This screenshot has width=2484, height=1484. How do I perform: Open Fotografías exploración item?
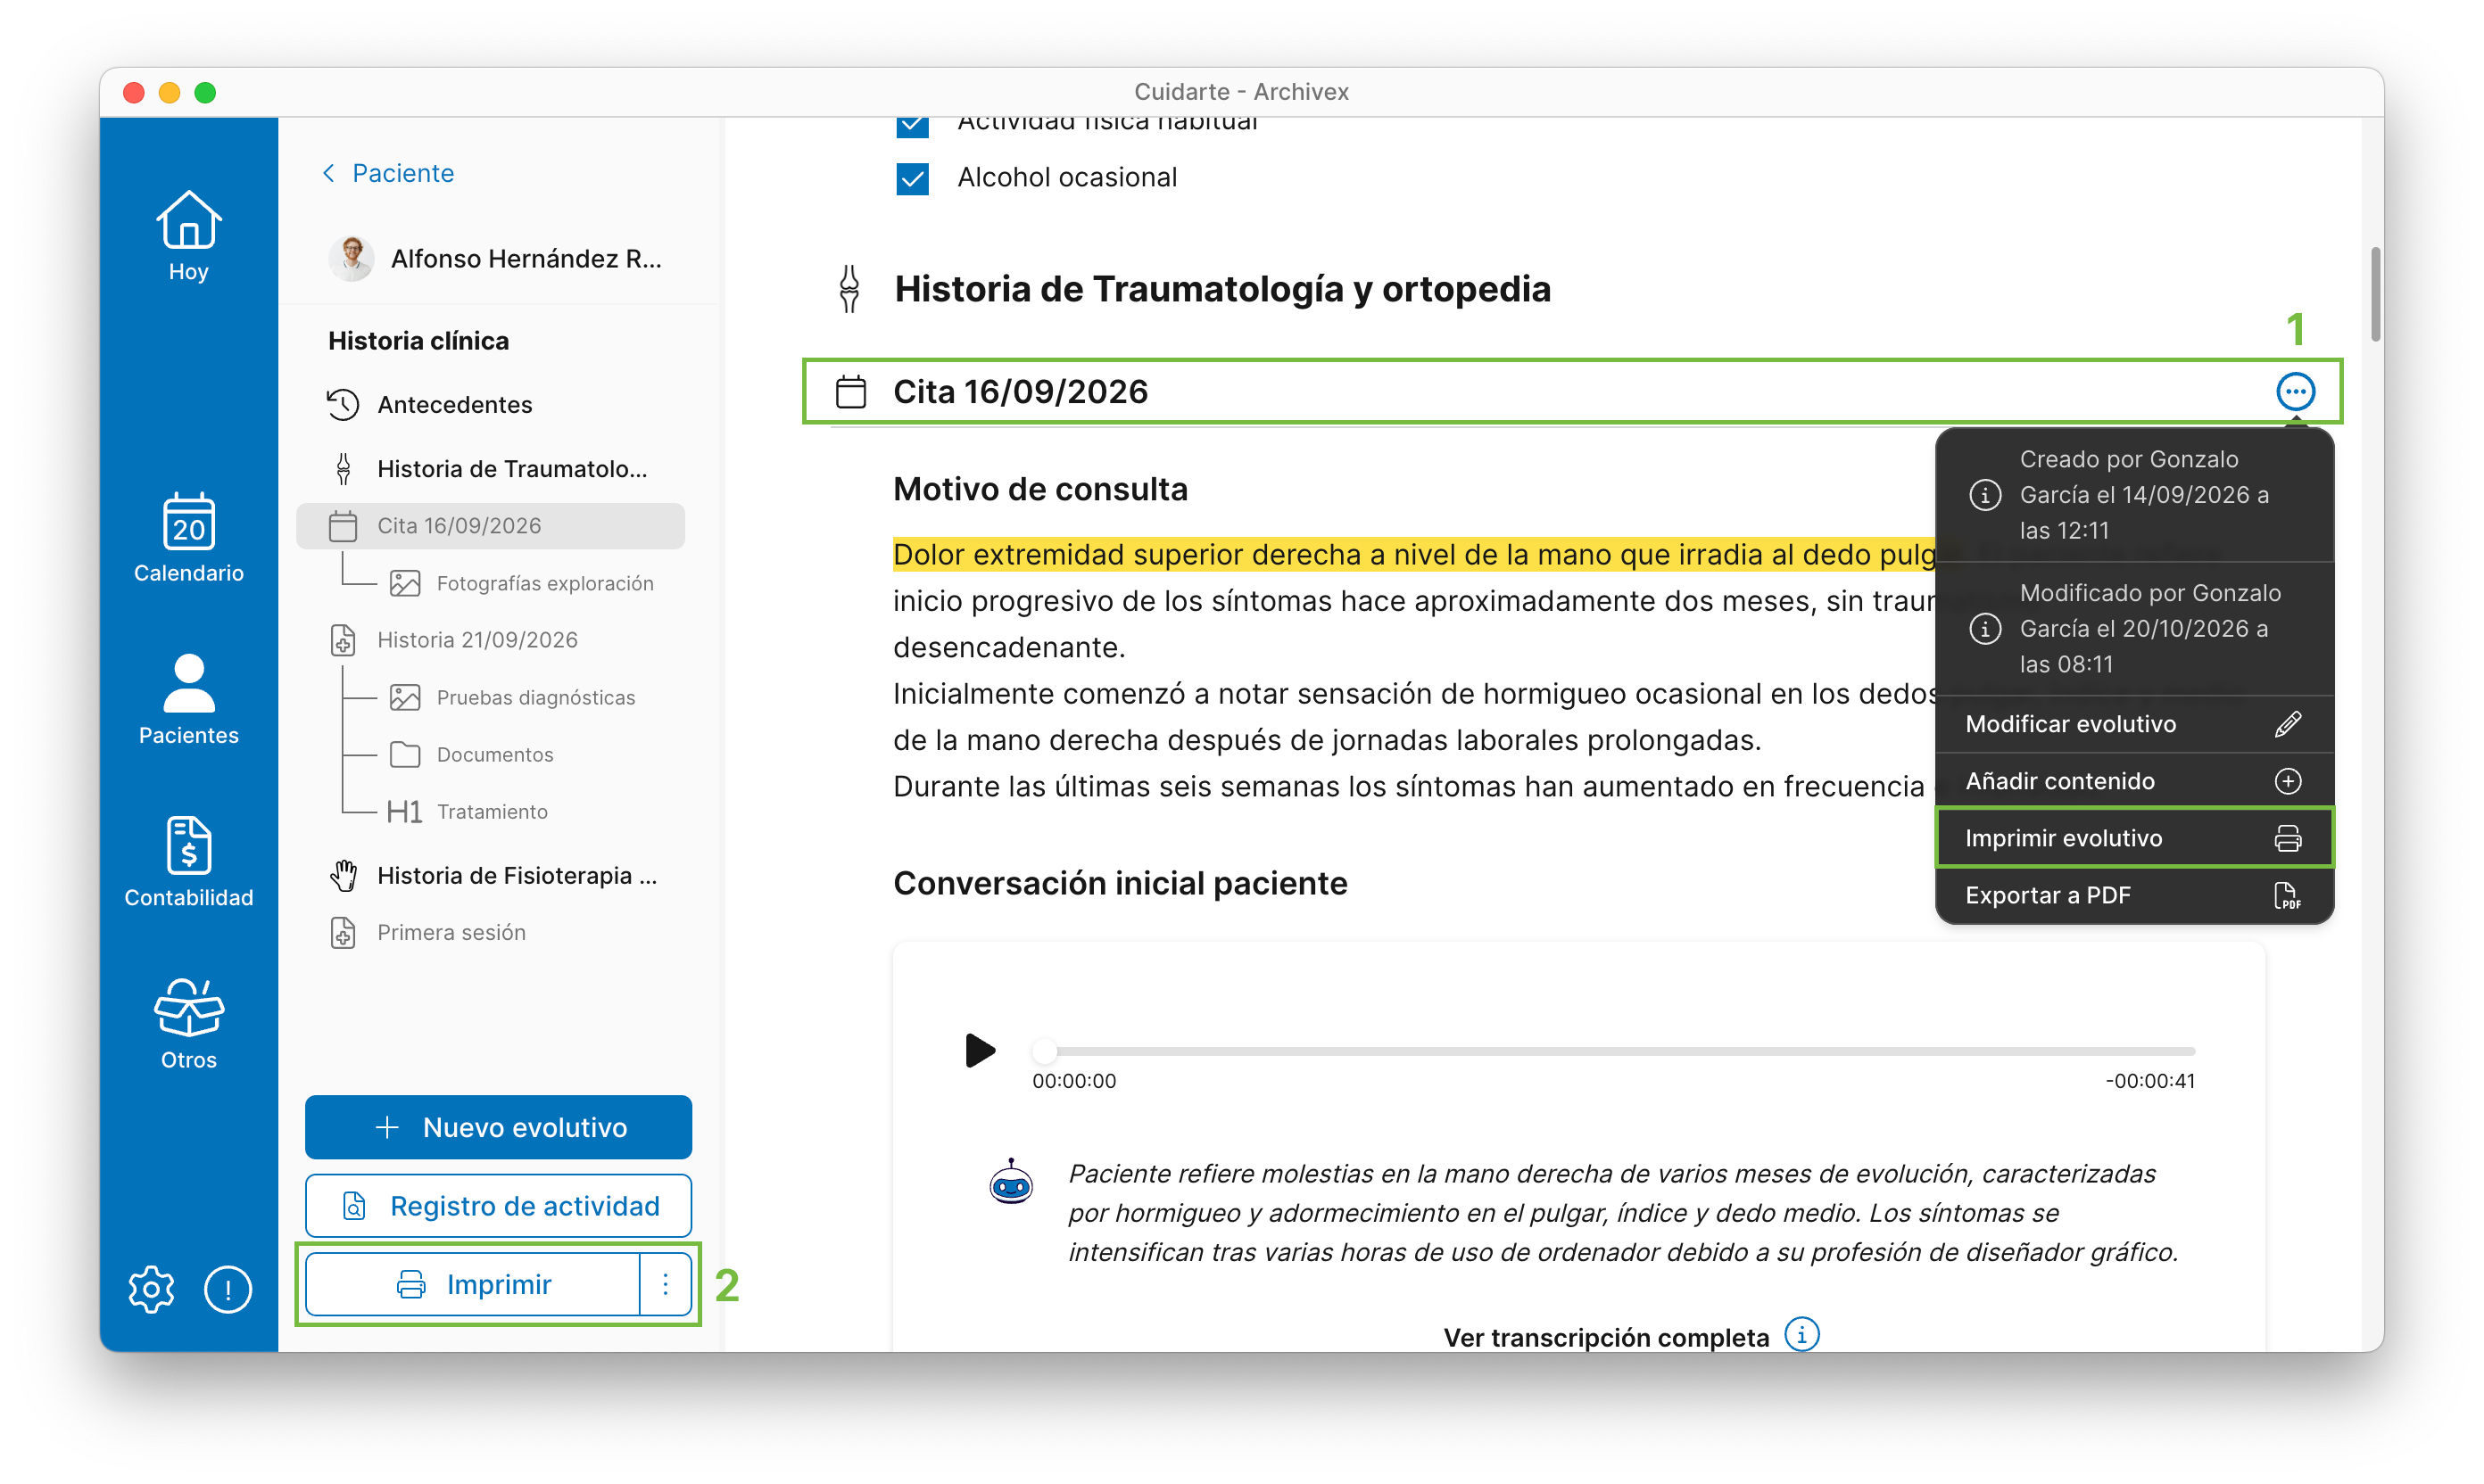[521, 583]
